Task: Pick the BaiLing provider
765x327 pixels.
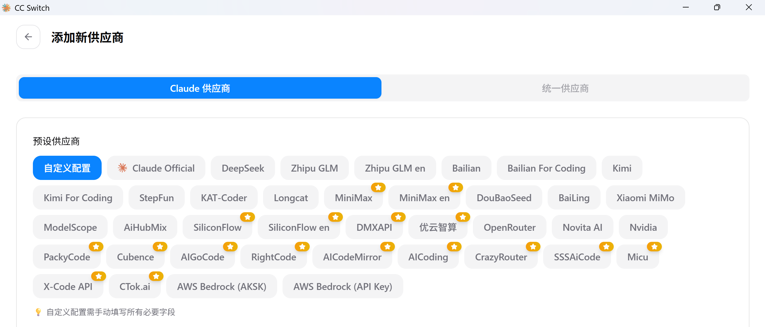Action: tap(574, 198)
